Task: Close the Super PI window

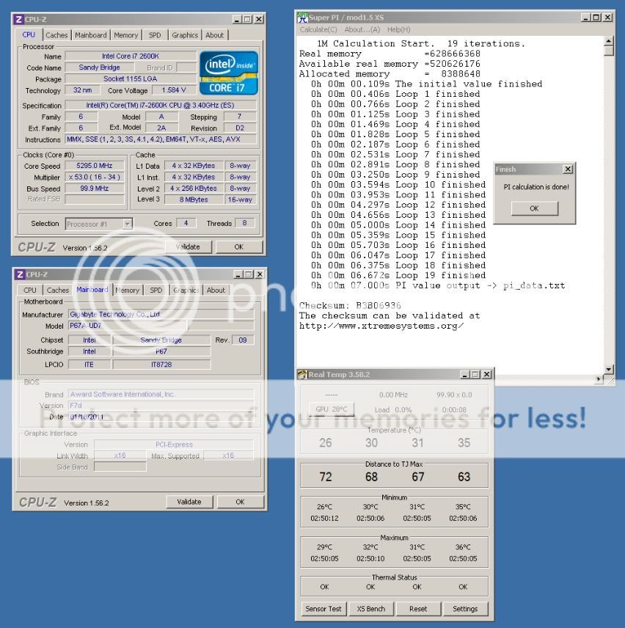Action: pos(607,18)
